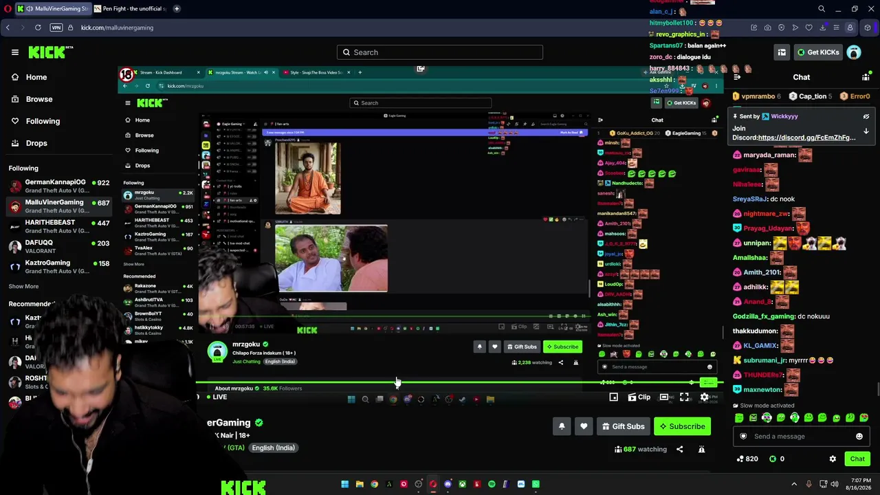Open chat settings gear

[833, 459]
